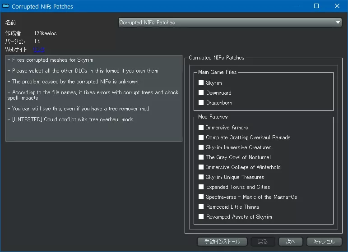348x252 pixels.
Task: Enable Immersive College of Winterhold patch
Action: pyautogui.click(x=201, y=167)
